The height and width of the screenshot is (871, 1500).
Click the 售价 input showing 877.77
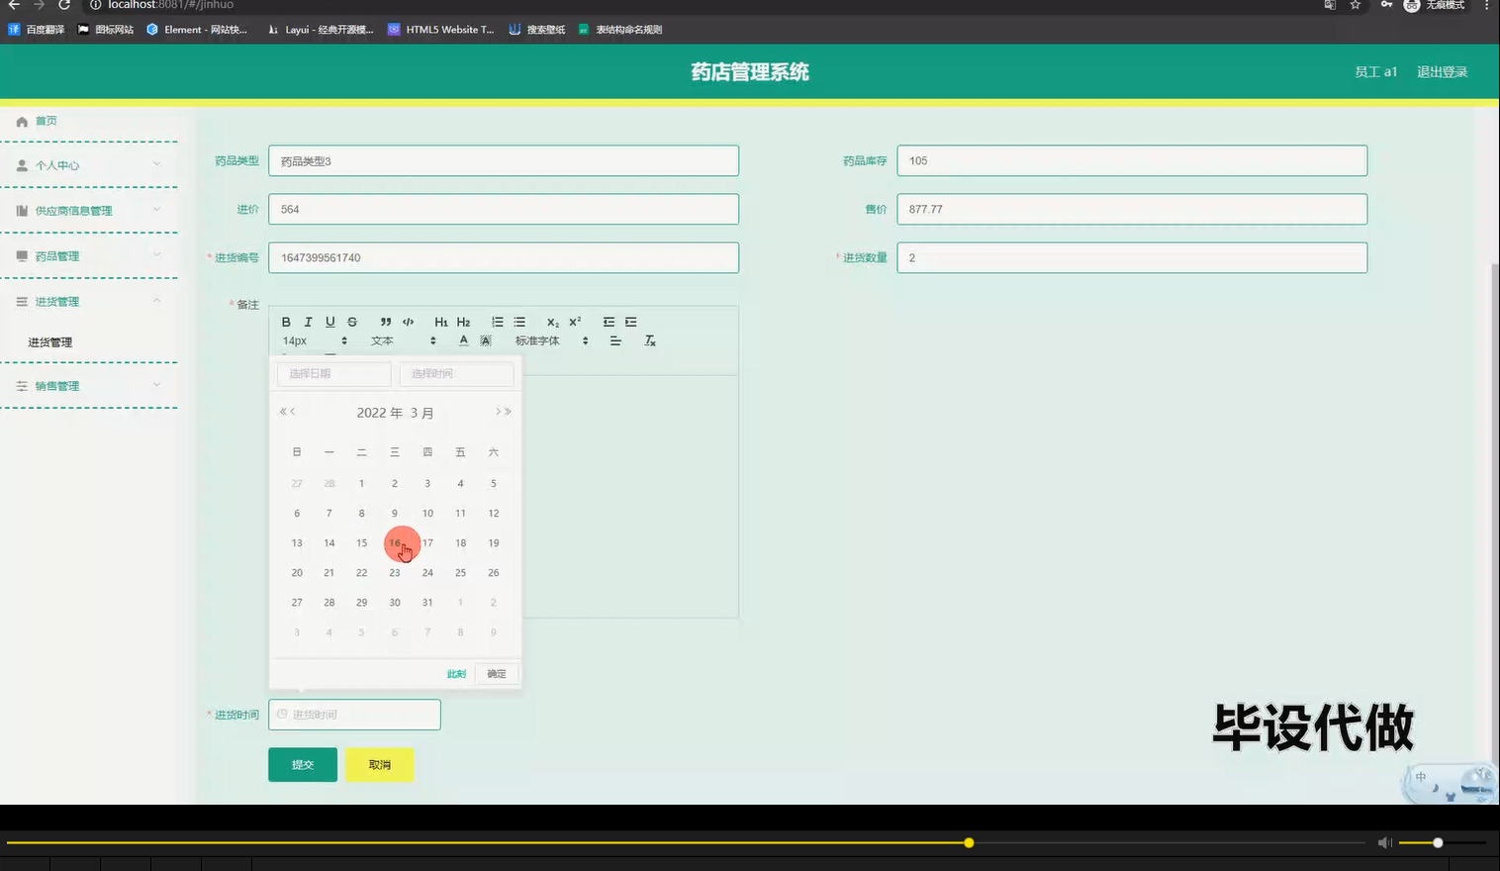1132,209
